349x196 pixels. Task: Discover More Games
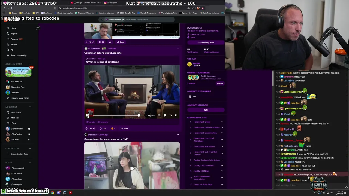tap(20, 98)
